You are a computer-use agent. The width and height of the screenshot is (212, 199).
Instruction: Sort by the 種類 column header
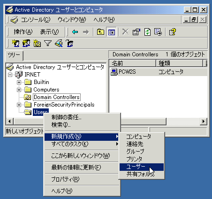179,63
